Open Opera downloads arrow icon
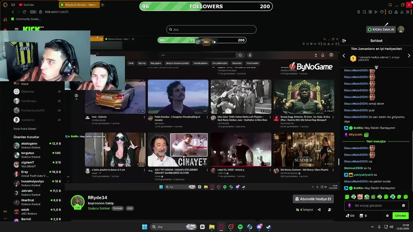 pos(402,12)
